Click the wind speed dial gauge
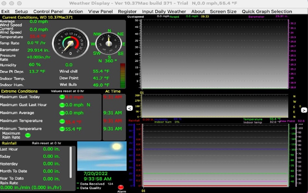This screenshot has width=308, height=193. (x=71, y=43)
